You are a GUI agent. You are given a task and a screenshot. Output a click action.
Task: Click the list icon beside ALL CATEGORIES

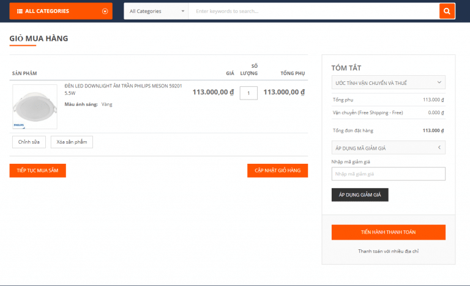(x=20, y=11)
